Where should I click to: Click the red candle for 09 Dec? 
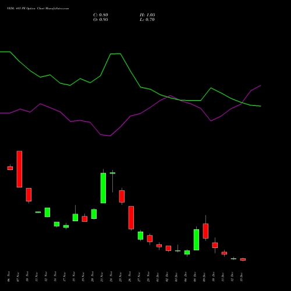tap(205, 231)
